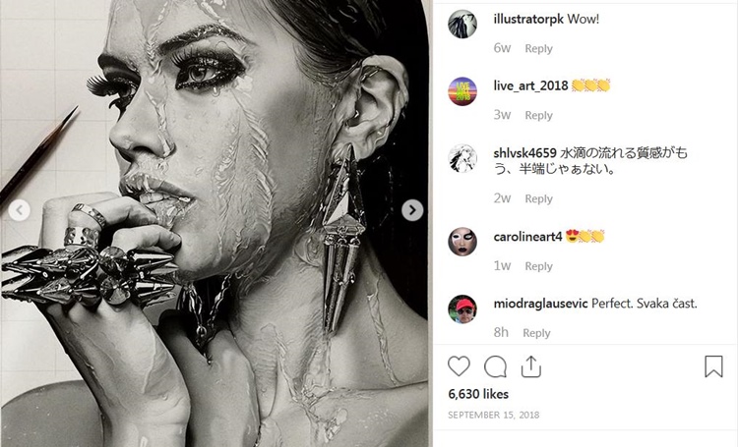Like the post with the heart icon

(459, 366)
